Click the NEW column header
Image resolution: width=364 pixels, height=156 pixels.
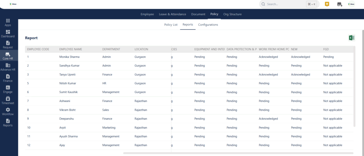[294, 49]
